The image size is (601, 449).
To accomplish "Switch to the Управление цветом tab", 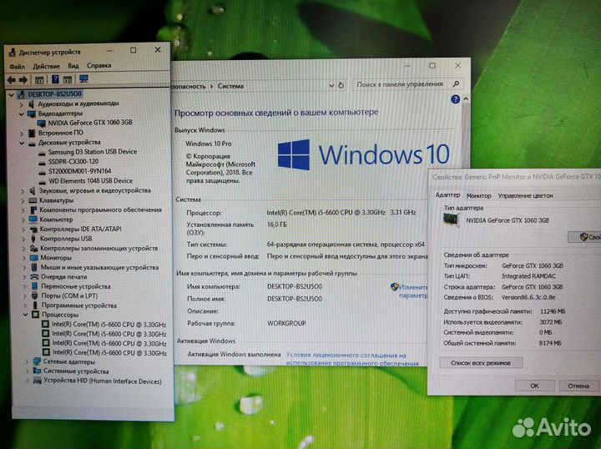I will click(x=525, y=195).
